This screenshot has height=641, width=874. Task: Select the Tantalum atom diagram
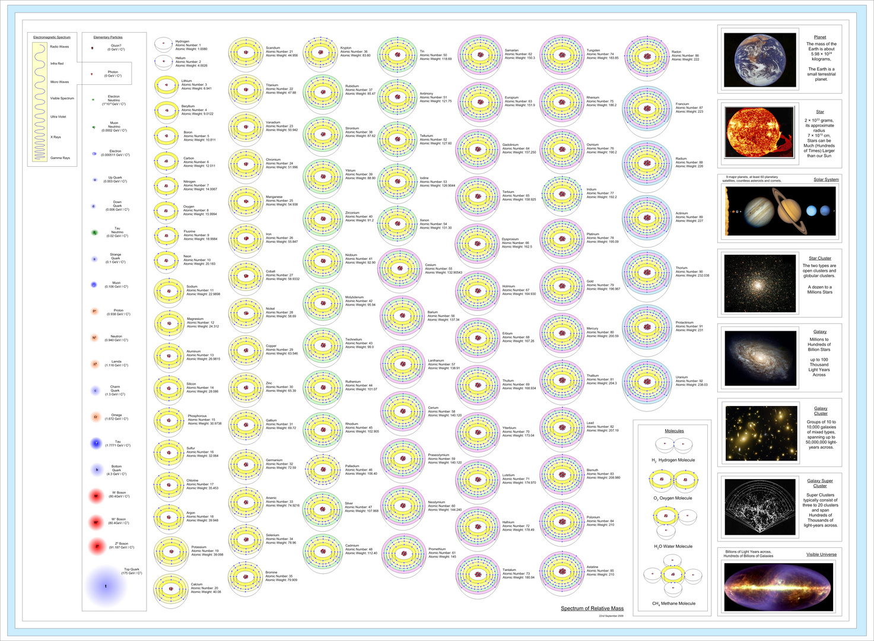click(x=478, y=575)
